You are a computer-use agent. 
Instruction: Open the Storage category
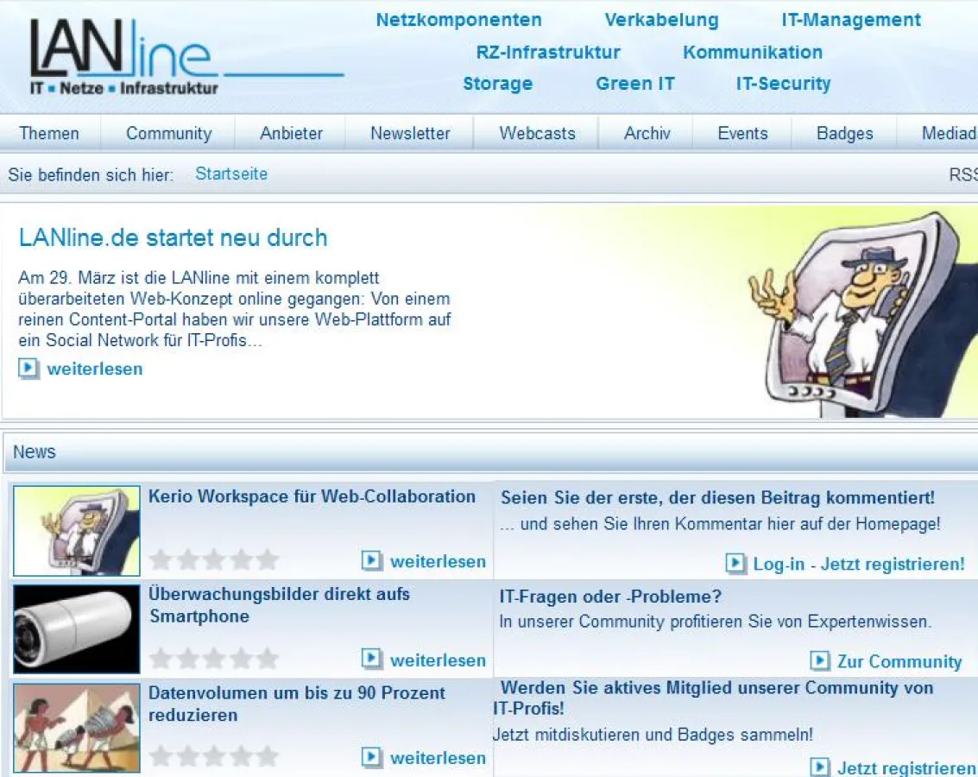[497, 84]
